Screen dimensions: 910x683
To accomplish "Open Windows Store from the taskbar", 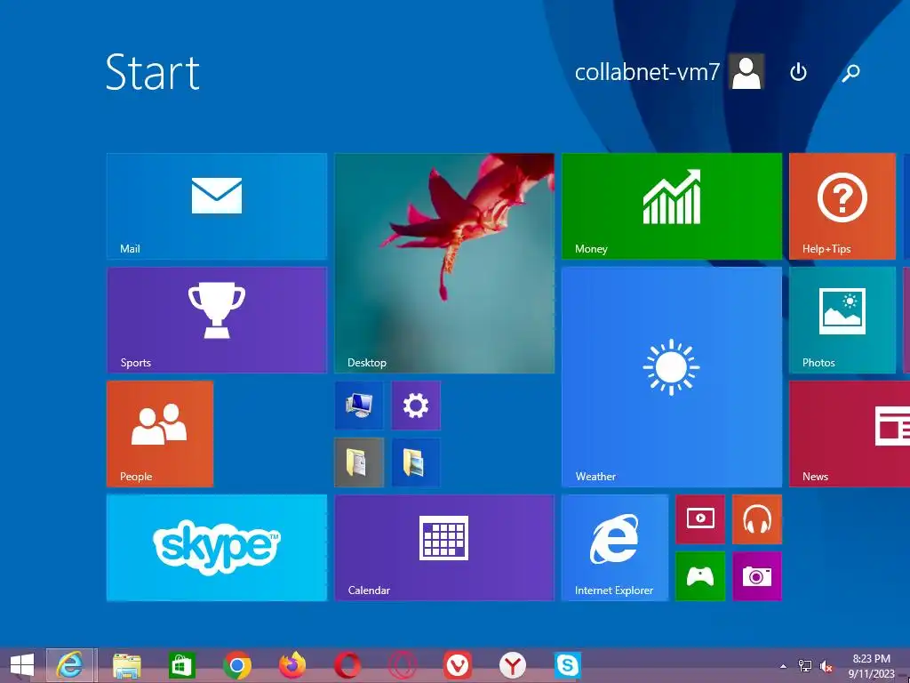I will [x=181, y=665].
